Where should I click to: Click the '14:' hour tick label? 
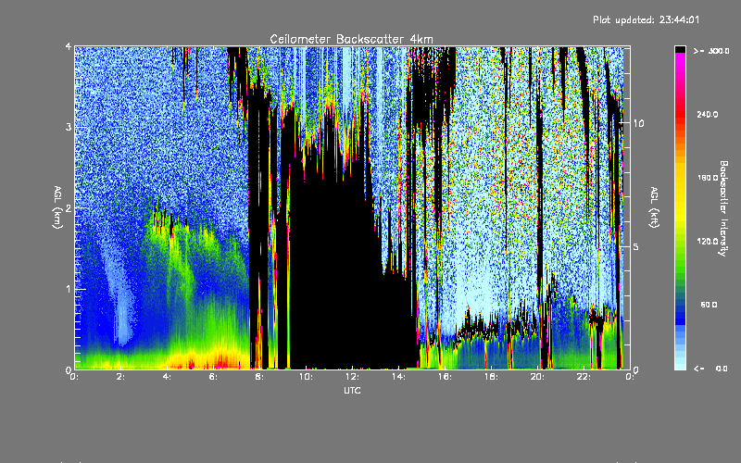[x=398, y=377]
